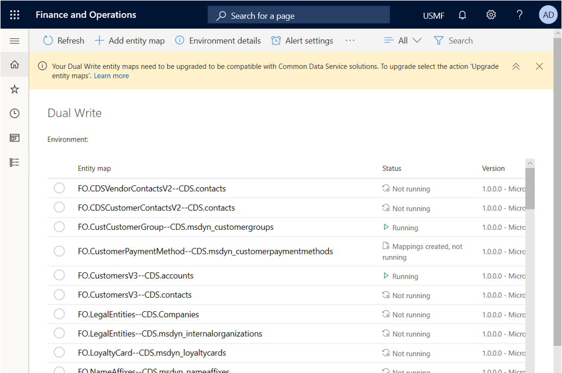Open the more options ellipsis
This screenshot has height=373, width=562.
coord(350,41)
